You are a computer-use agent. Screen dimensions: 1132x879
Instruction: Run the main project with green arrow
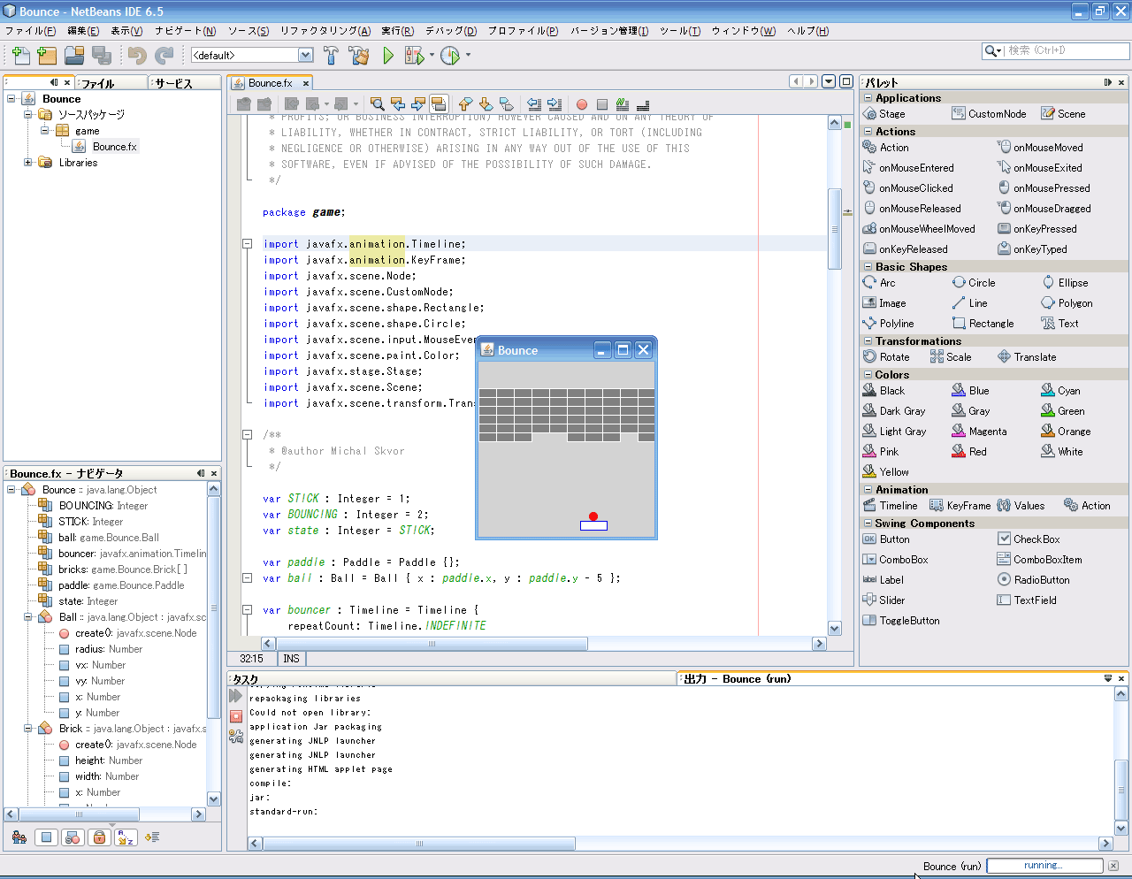tap(388, 56)
